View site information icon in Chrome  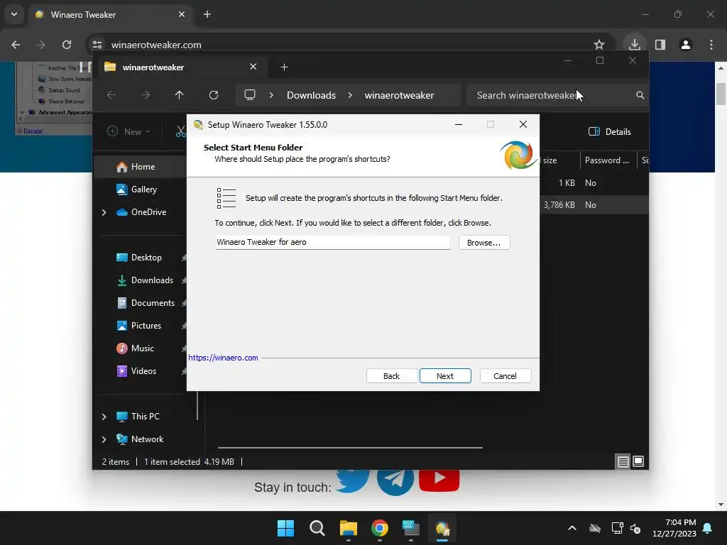click(x=97, y=45)
